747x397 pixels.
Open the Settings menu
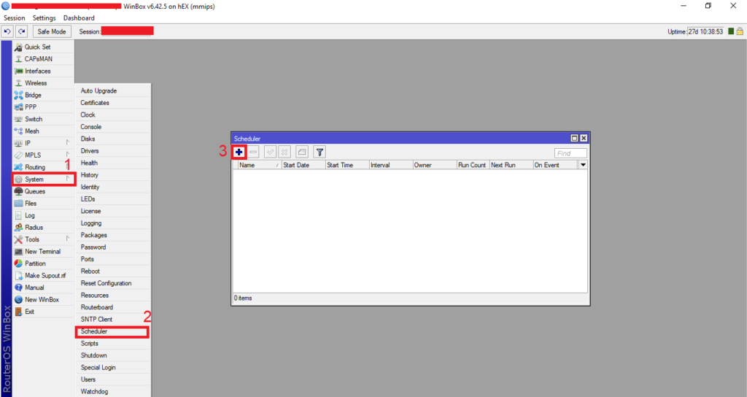click(44, 18)
